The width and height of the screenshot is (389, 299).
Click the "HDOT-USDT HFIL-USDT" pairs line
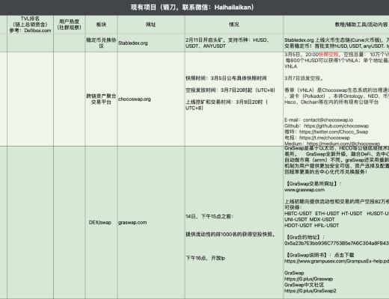pyautogui.click(x=312, y=226)
